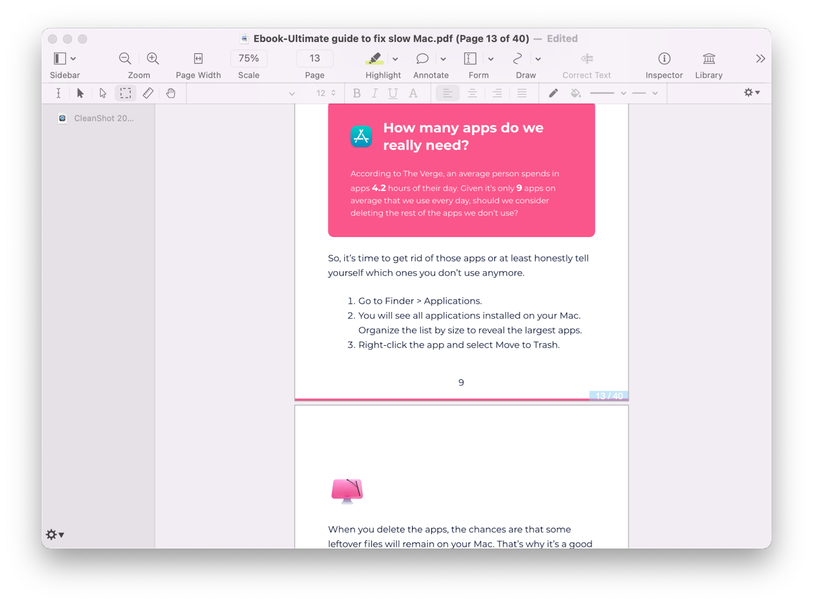Open the format bar gear menu

752,93
